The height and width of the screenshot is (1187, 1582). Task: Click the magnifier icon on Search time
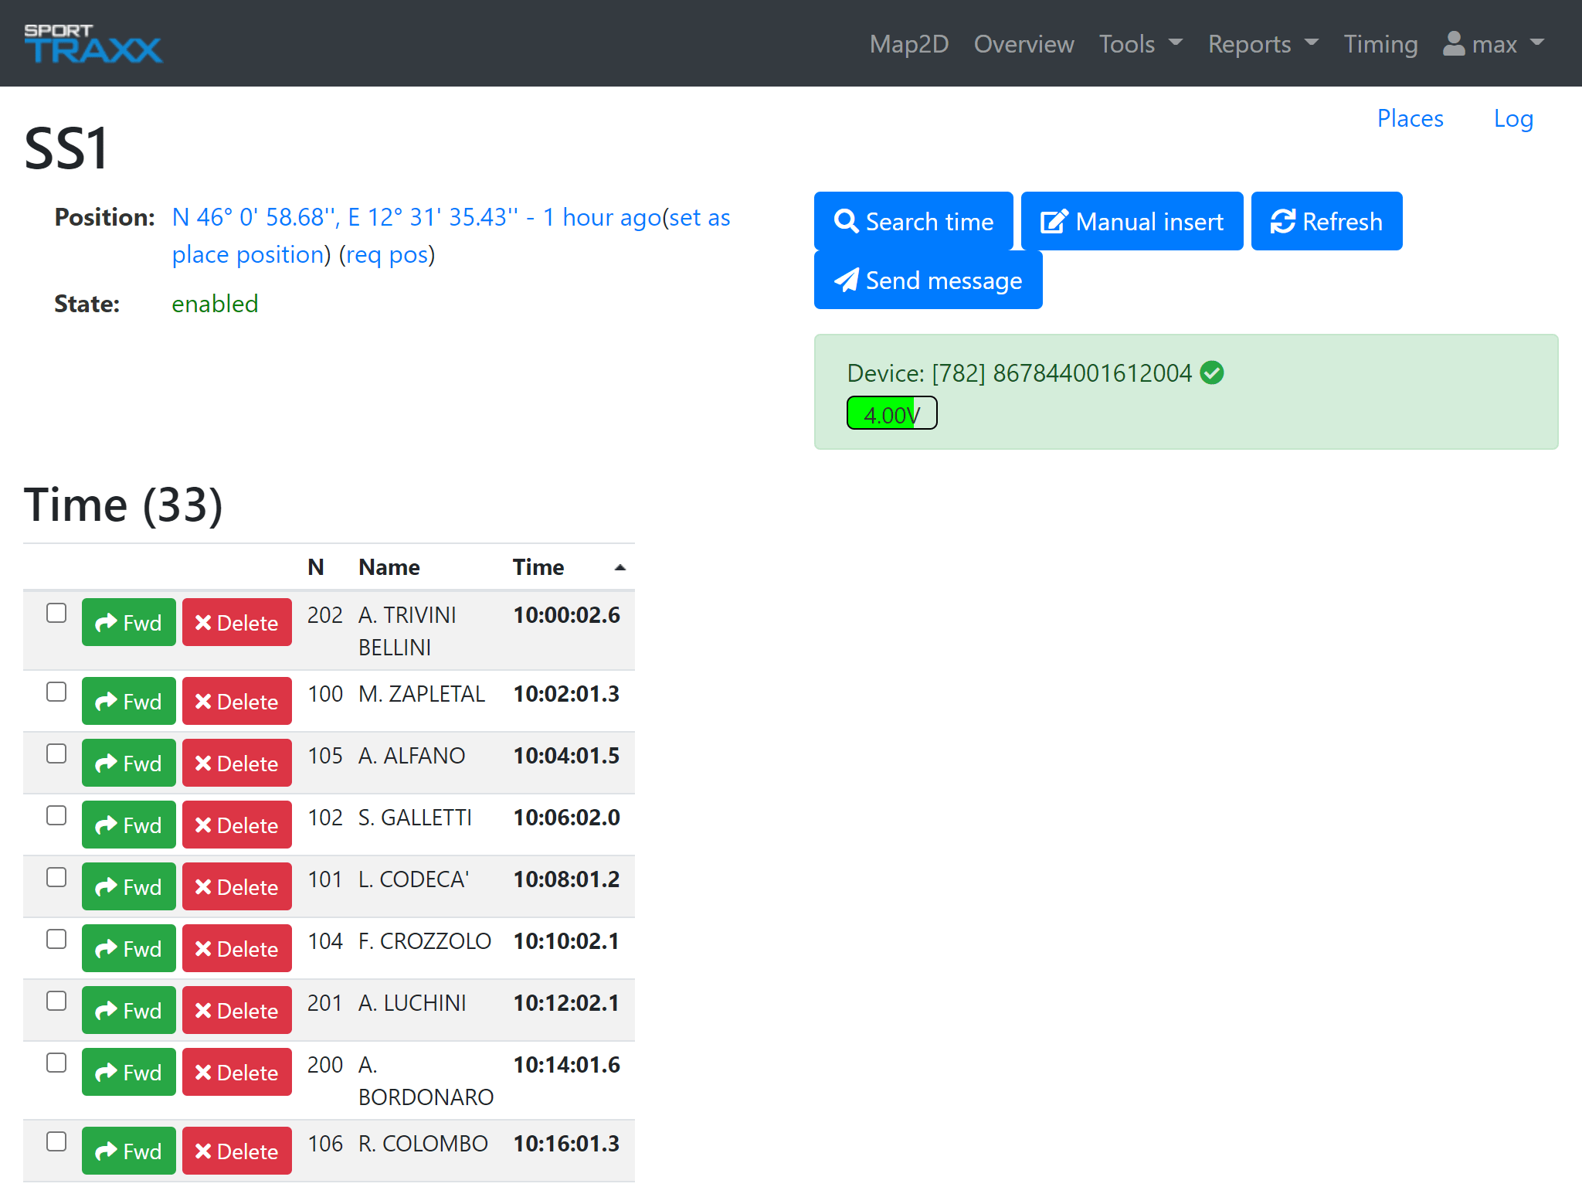point(846,222)
